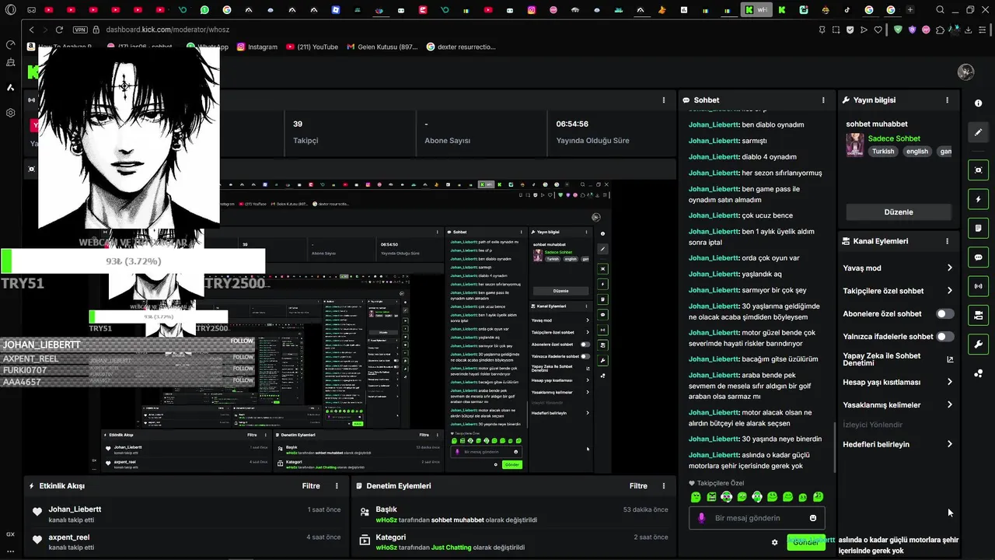The width and height of the screenshot is (995, 560).
Task: Click the pencil edit icon in sidebar
Action: pyautogui.click(x=978, y=132)
